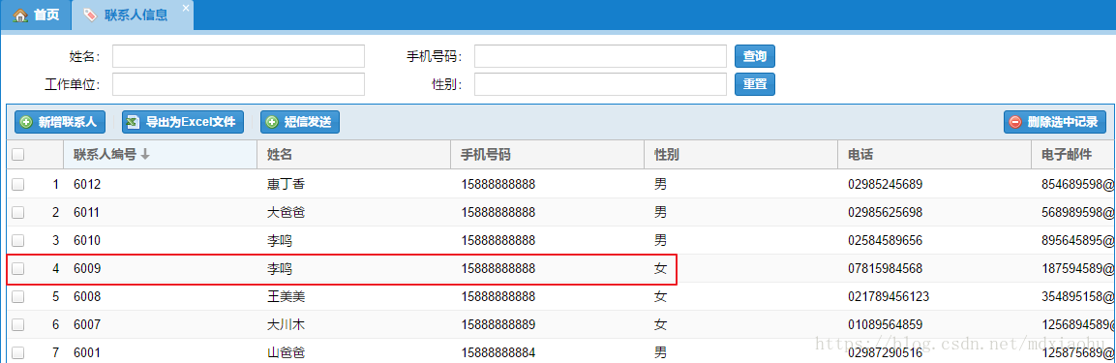Click phone number 021789456123
1116x363 pixels.
click(x=889, y=296)
